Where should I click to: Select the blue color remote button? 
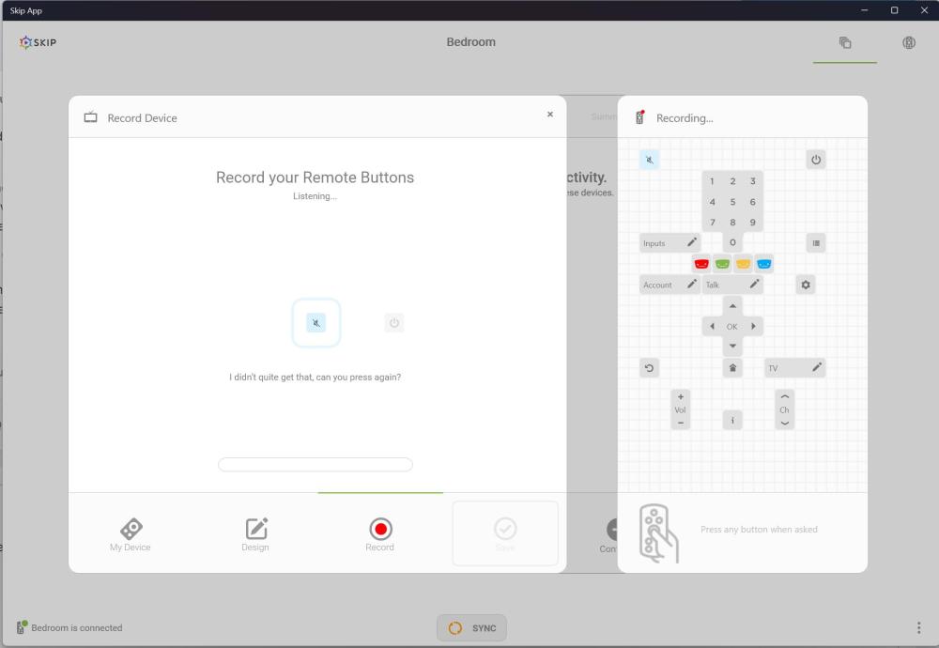[x=763, y=264]
